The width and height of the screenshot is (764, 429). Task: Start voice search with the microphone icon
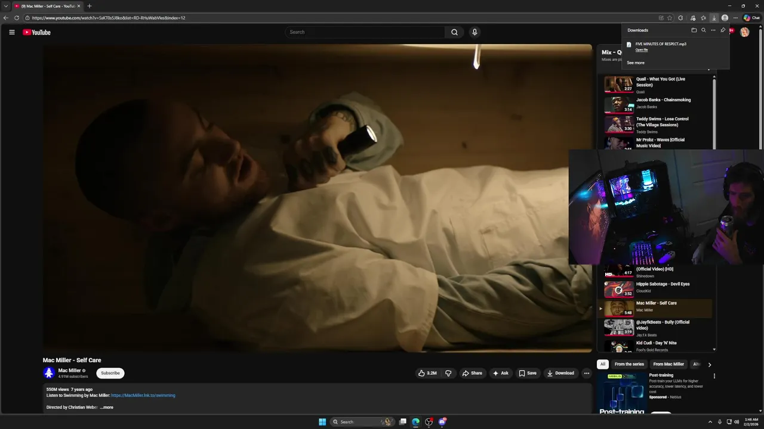[475, 32]
